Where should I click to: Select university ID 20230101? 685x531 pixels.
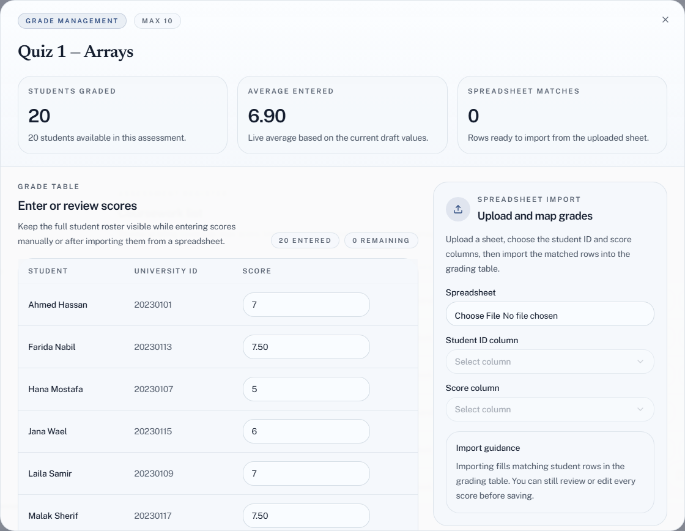point(153,305)
